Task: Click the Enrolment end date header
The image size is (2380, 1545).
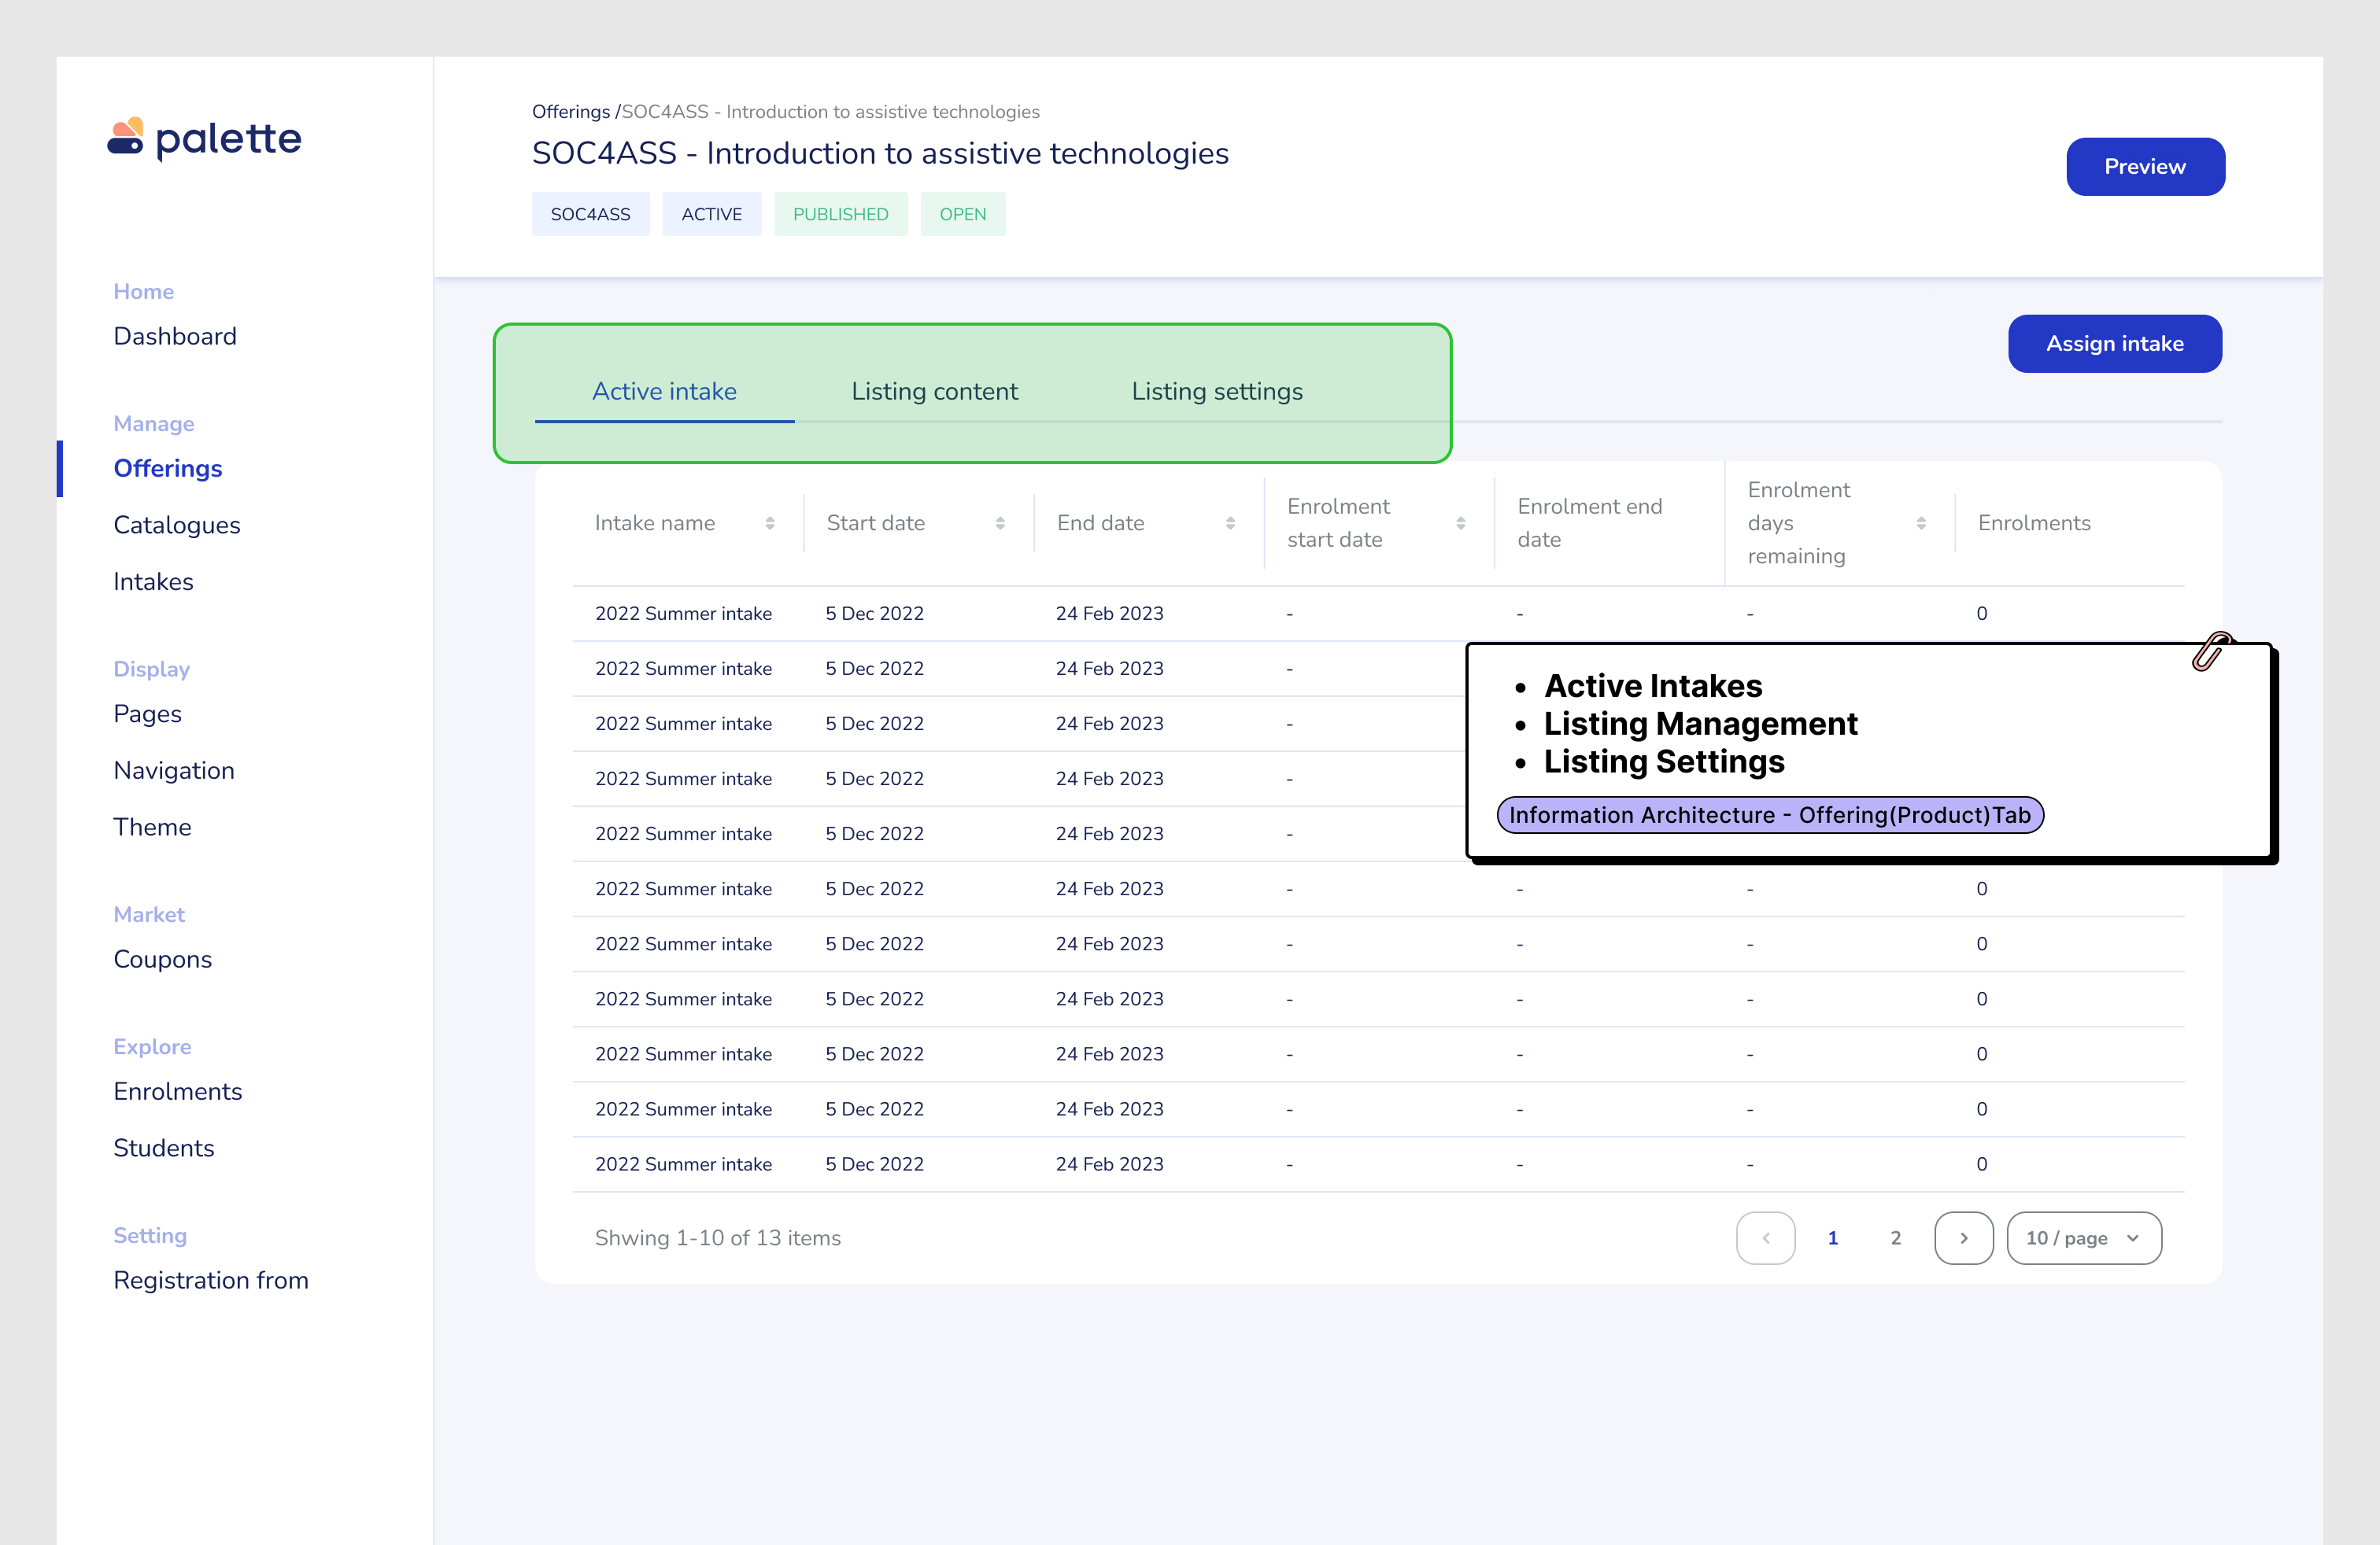Action: pyautogui.click(x=1590, y=524)
